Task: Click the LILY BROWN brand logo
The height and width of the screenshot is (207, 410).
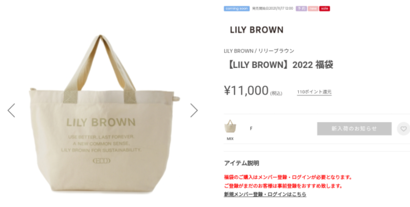Action: pyautogui.click(x=257, y=30)
